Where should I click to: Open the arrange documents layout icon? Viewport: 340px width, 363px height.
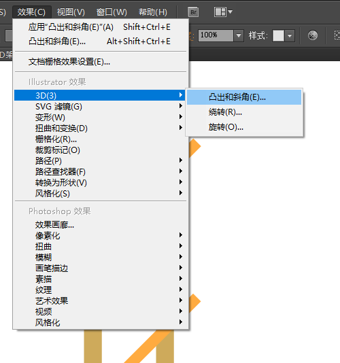click(x=223, y=12)
